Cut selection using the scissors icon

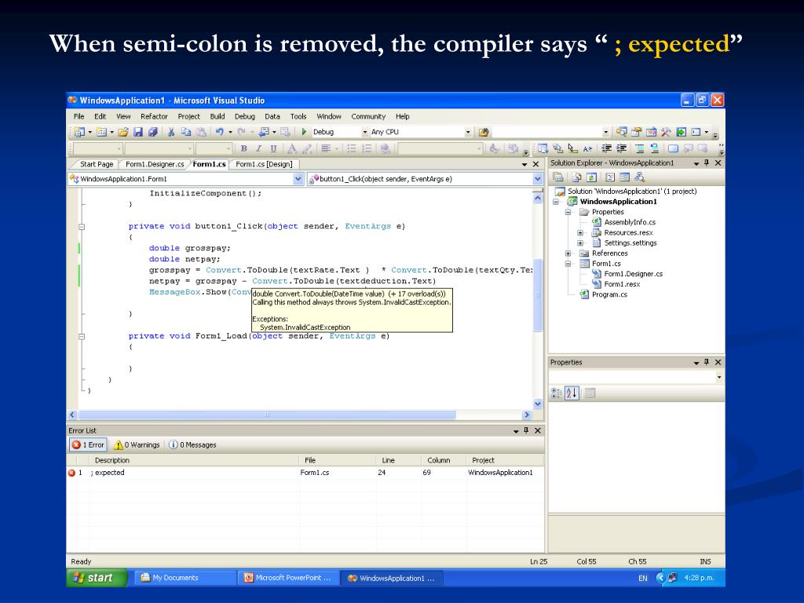[171, 132]
